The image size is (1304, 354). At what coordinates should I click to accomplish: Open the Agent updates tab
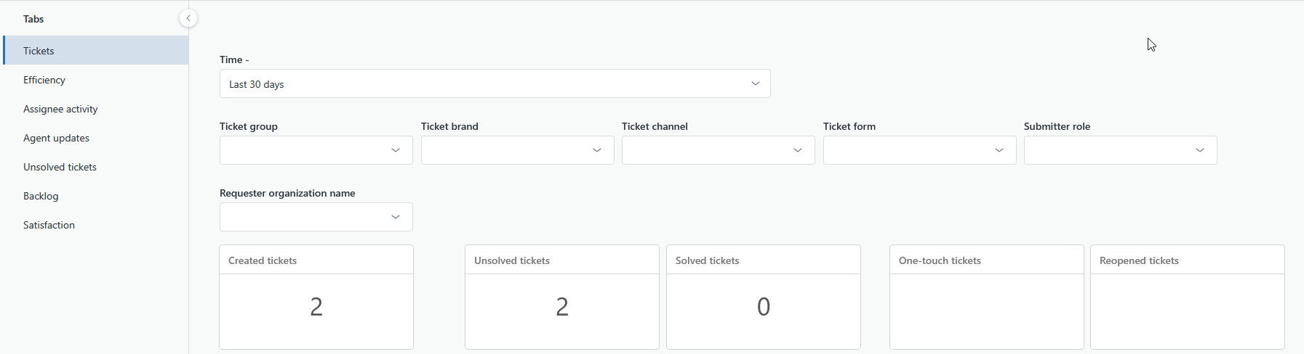pos(56,138)
